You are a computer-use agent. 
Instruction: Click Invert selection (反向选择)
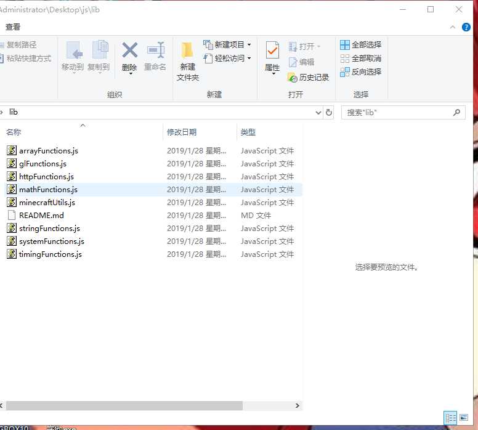(x=360, y=72)
